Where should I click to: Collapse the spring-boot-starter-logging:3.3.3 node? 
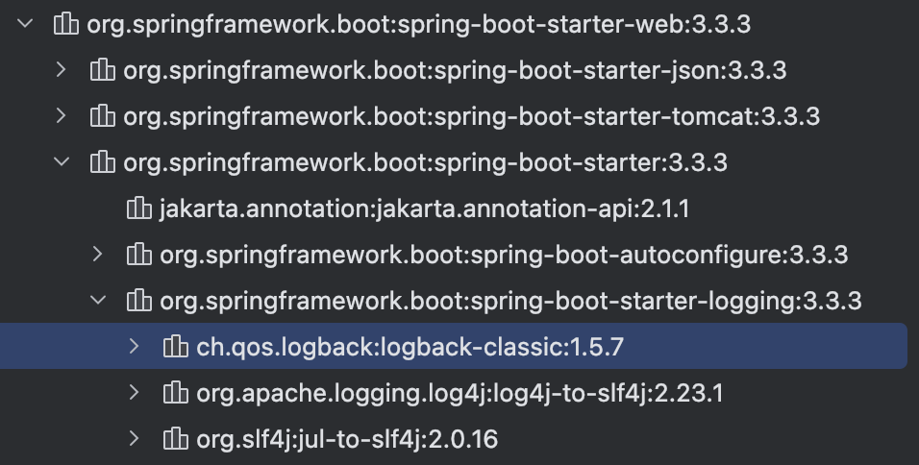pos(98,301)
